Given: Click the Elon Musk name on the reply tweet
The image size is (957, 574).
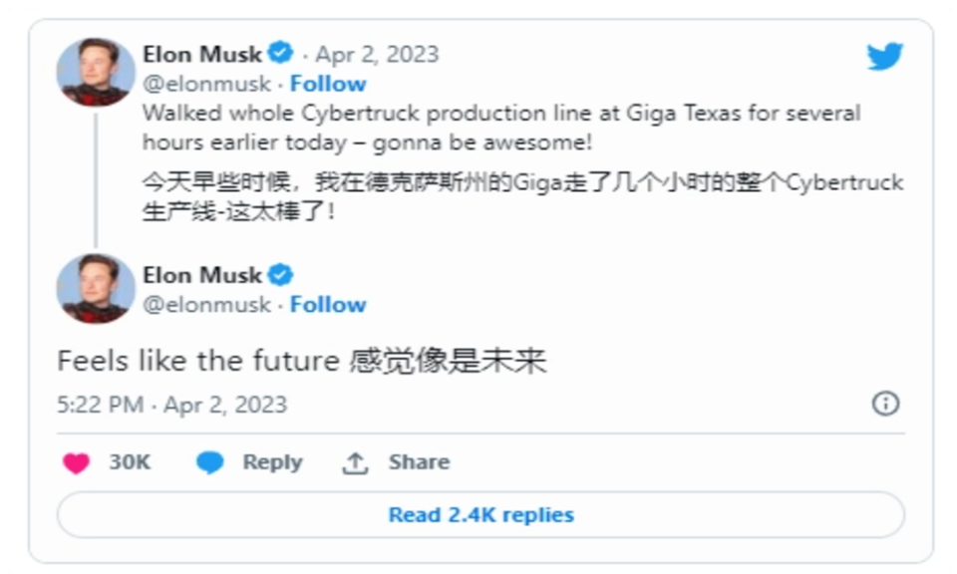Looking at the screenshot, I should click(202, 275).
